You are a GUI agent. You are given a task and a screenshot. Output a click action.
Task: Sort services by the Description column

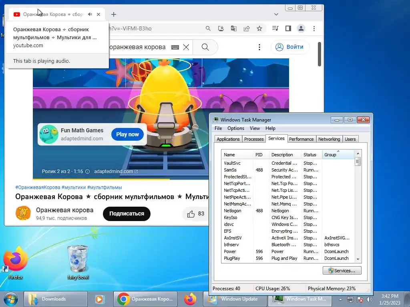tap(285, 155)
